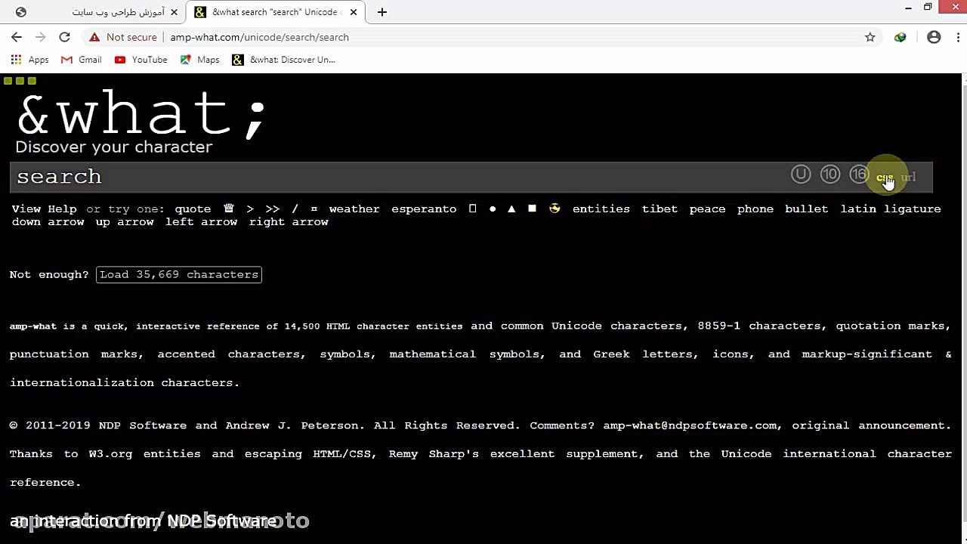Try the "latin ligature" example search
This screenshot has width=967, height=544.
point(891,209)
